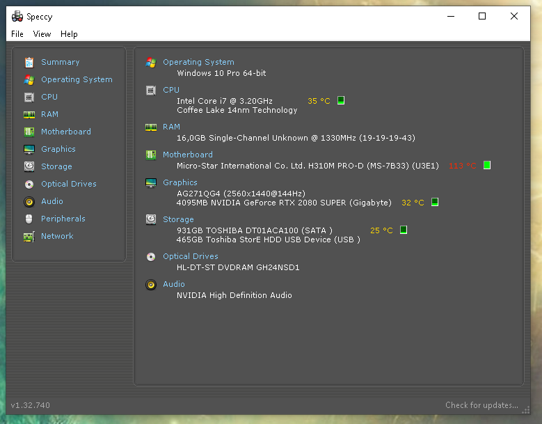Open the RAM heading link in main panel
Image resolution: width=542 pixels, height=424 pixels.
tap(171, 127)
